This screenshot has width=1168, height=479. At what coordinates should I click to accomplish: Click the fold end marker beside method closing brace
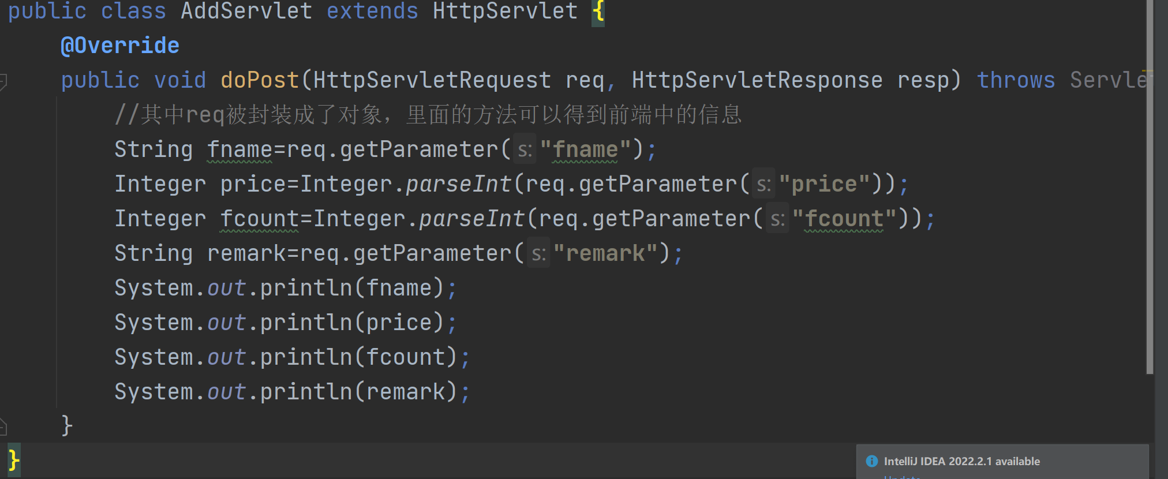pyautogui.click(x=3, y=427)
